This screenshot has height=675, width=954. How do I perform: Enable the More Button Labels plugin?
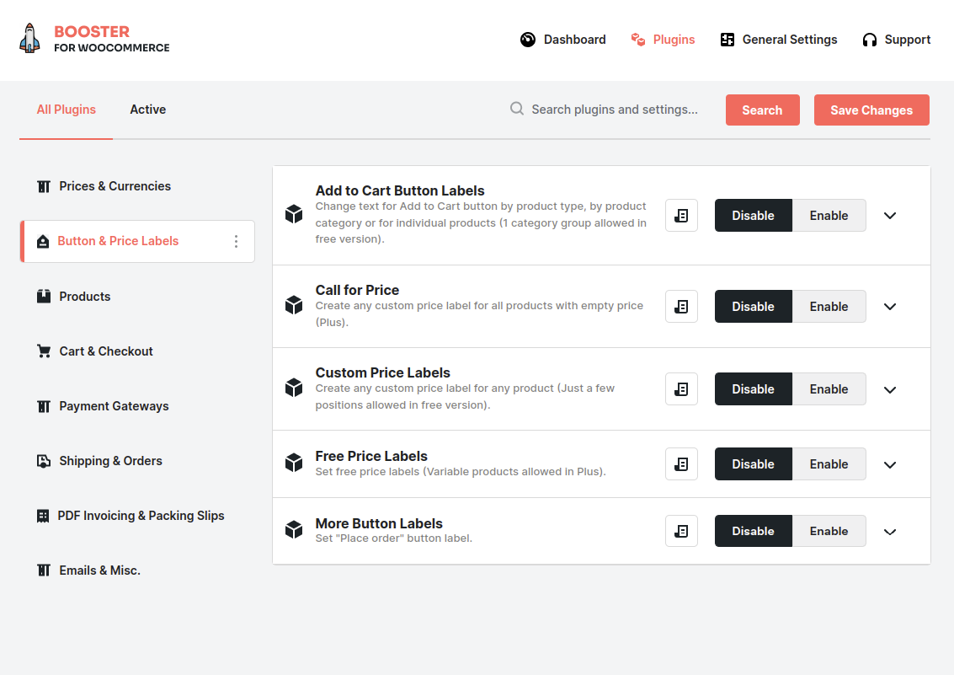(829, 532)
